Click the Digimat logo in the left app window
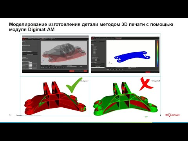This screenshot has width=188, height=141. click(x=24, y=39)
